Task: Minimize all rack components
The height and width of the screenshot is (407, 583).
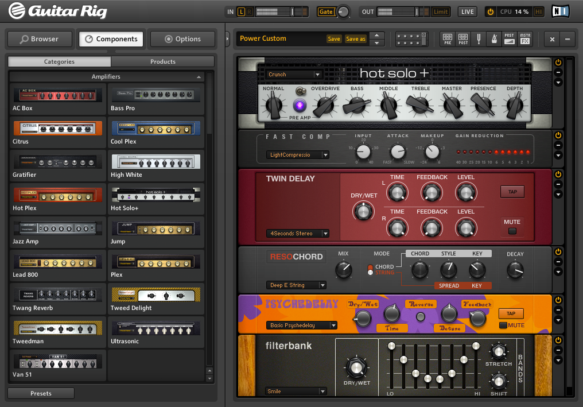Action: tap(568, 39)
